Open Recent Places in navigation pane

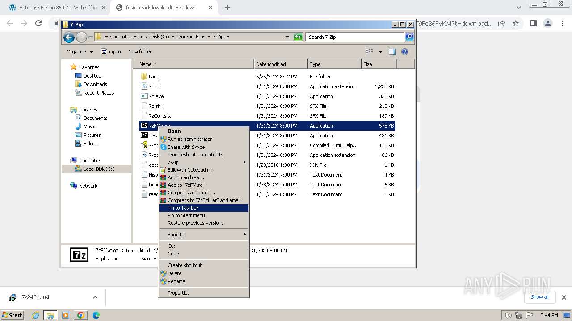pos(98,93)
